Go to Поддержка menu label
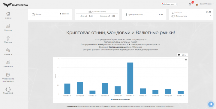 click(x=8, y=93)
